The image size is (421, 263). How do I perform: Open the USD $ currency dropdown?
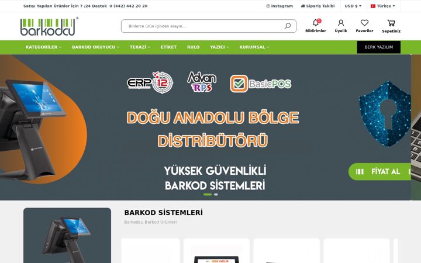click(353, 6)
